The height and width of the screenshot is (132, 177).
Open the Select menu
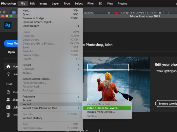tap(79, 4)
